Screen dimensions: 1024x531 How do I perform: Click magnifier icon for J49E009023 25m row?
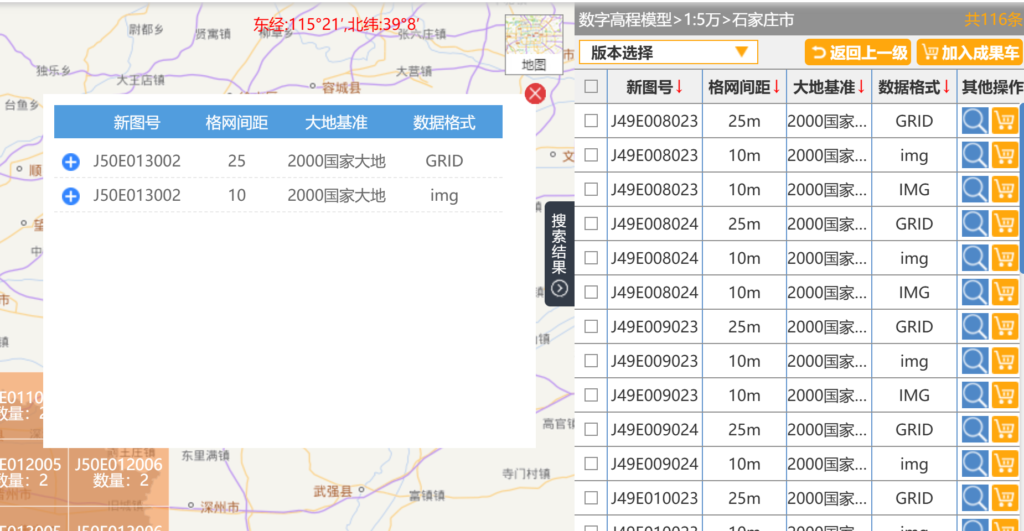(x=974, y=326)
